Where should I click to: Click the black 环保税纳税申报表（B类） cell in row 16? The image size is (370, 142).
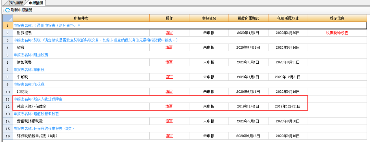tap(81, 135)
